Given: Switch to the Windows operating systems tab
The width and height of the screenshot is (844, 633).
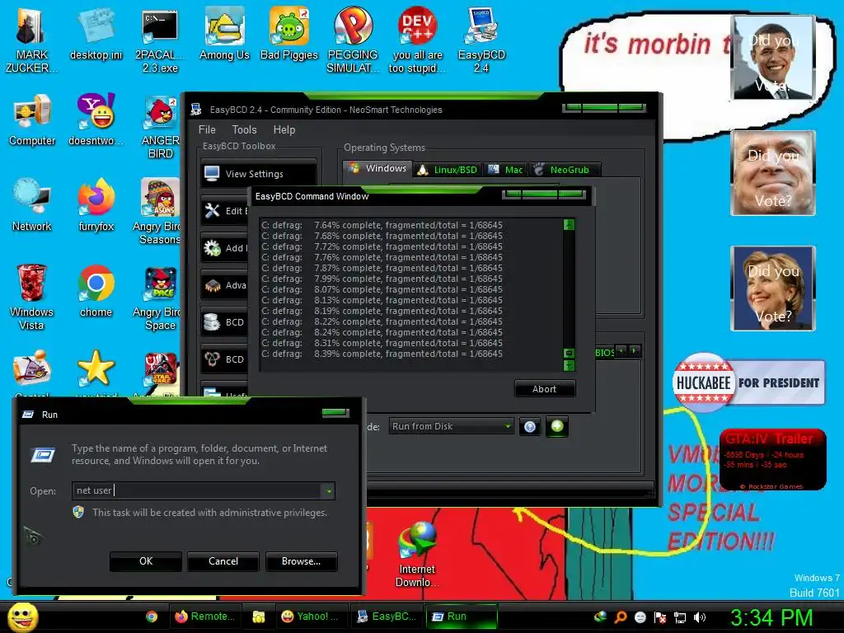Looking at the screenshot, I should 377,168.
